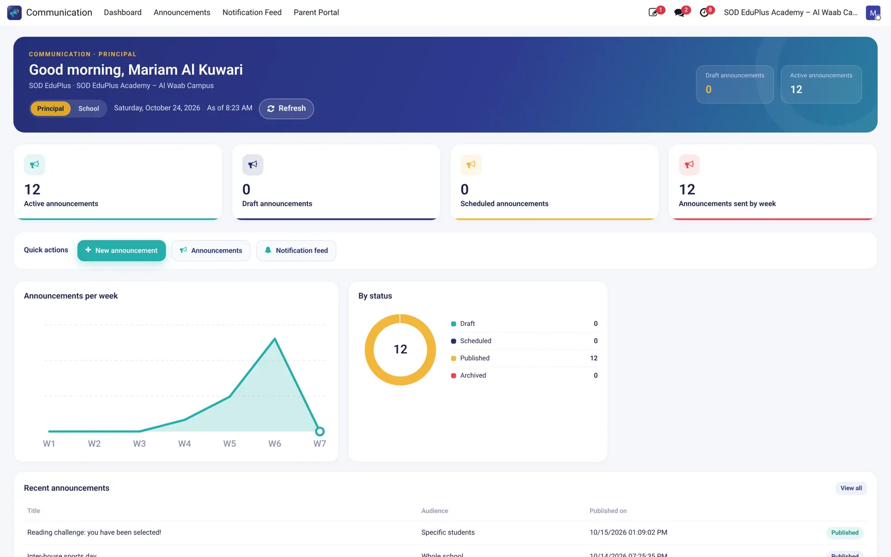Open the clock activities icon with badge 8
The image size is (891, 557).
(704, 12)
